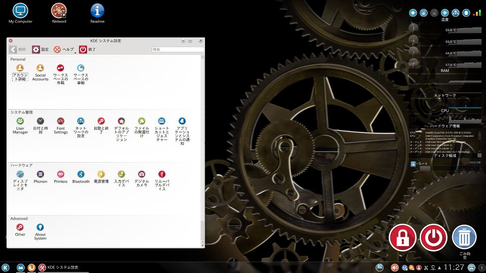The image size is (486, 273).
Task: Click the show desktop panel icon
Action: (471, 267)
